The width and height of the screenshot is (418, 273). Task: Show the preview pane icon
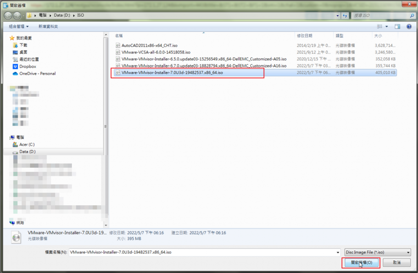tap(398, 27)
